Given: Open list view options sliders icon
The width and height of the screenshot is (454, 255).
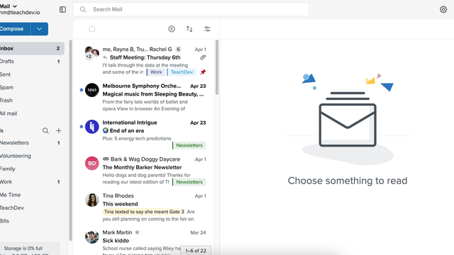Looking at the screenshot, I should pos(207,29).
